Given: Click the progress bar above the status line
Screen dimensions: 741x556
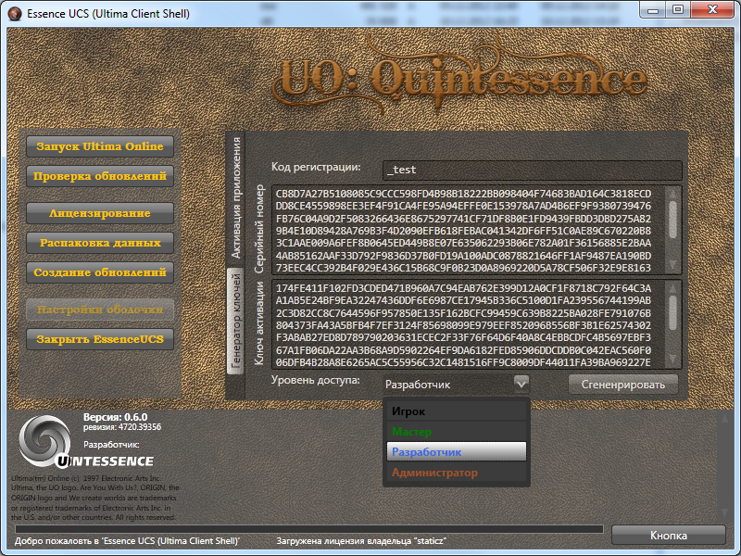Looking at the screenshot, I should (309, 528).
